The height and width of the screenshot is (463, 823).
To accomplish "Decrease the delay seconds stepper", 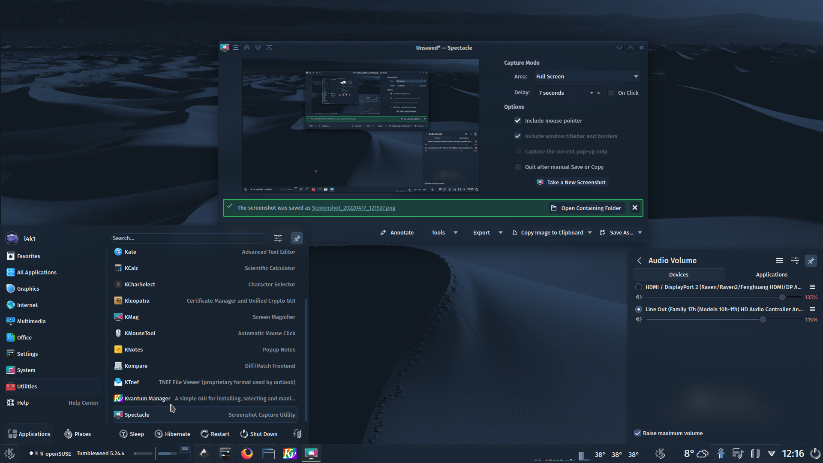I will tap(592, 93).
